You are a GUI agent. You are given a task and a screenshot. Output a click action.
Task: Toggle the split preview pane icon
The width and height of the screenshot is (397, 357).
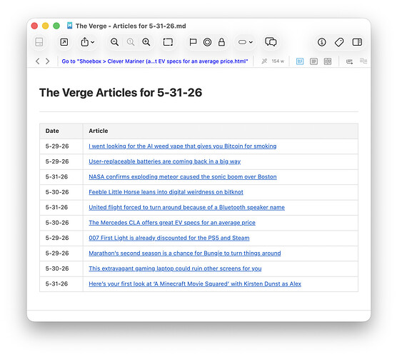39,42
